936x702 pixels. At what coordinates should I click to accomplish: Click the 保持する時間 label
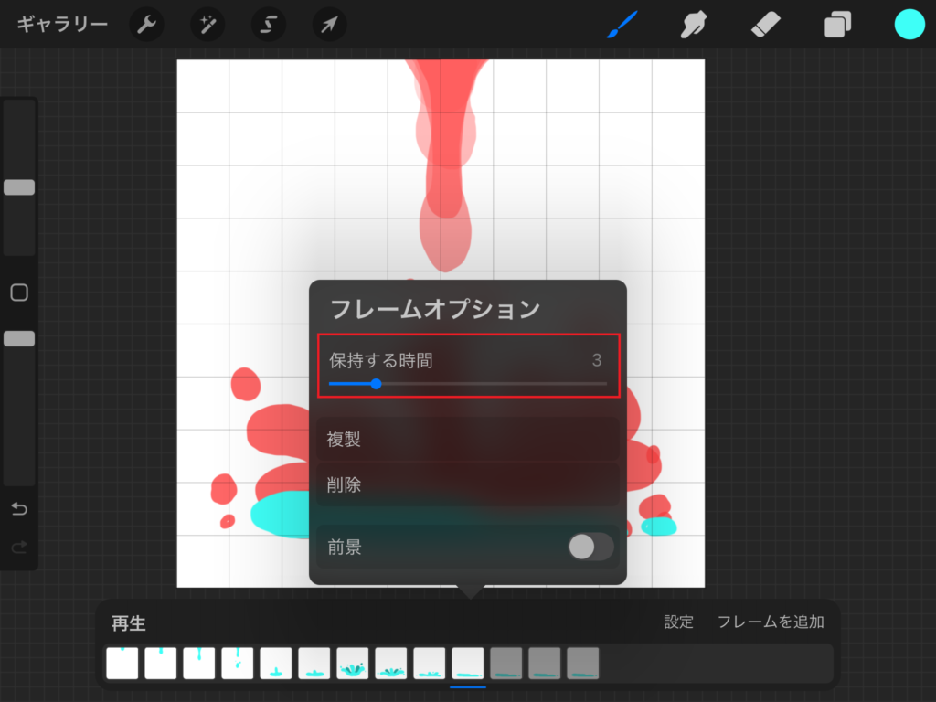pyautogui.click(x=381, y=360)
